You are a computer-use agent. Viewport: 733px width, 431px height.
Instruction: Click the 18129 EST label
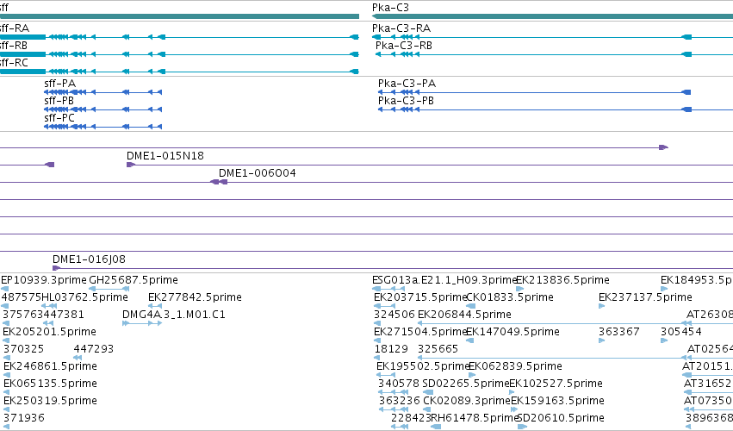391,348
